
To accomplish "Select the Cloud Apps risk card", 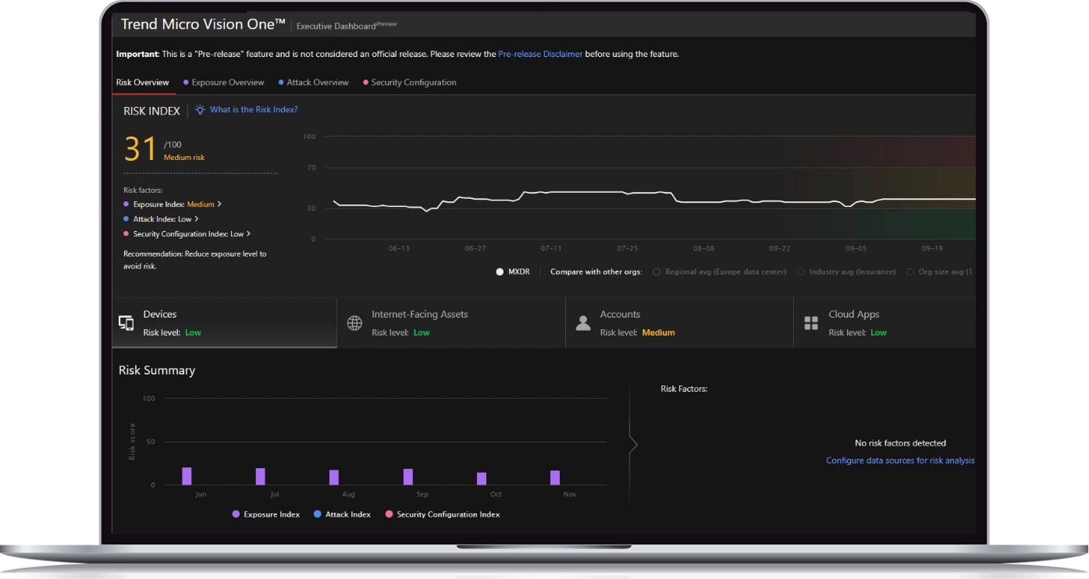I will 885,322.
